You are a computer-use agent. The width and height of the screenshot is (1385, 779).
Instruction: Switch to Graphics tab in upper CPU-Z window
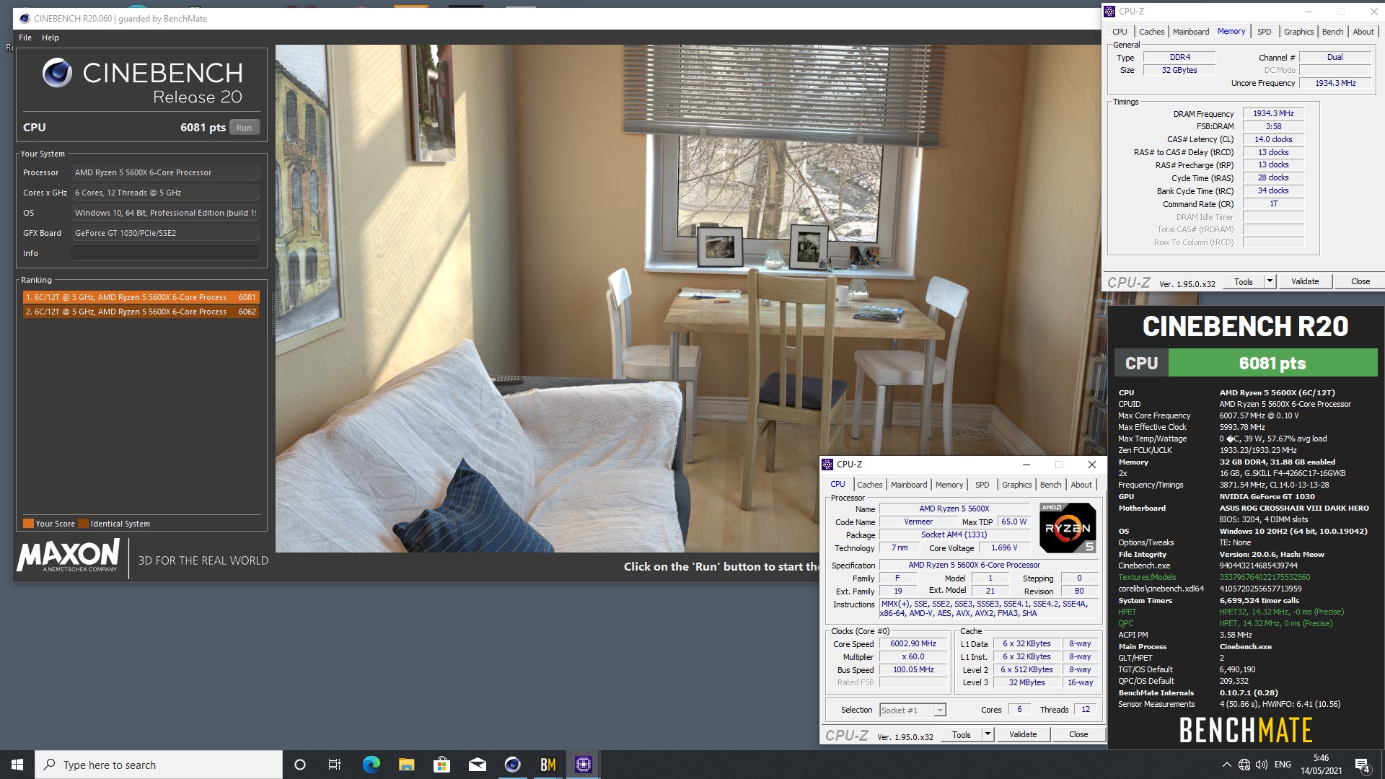pyautogui.click(x=1298, y=32)
